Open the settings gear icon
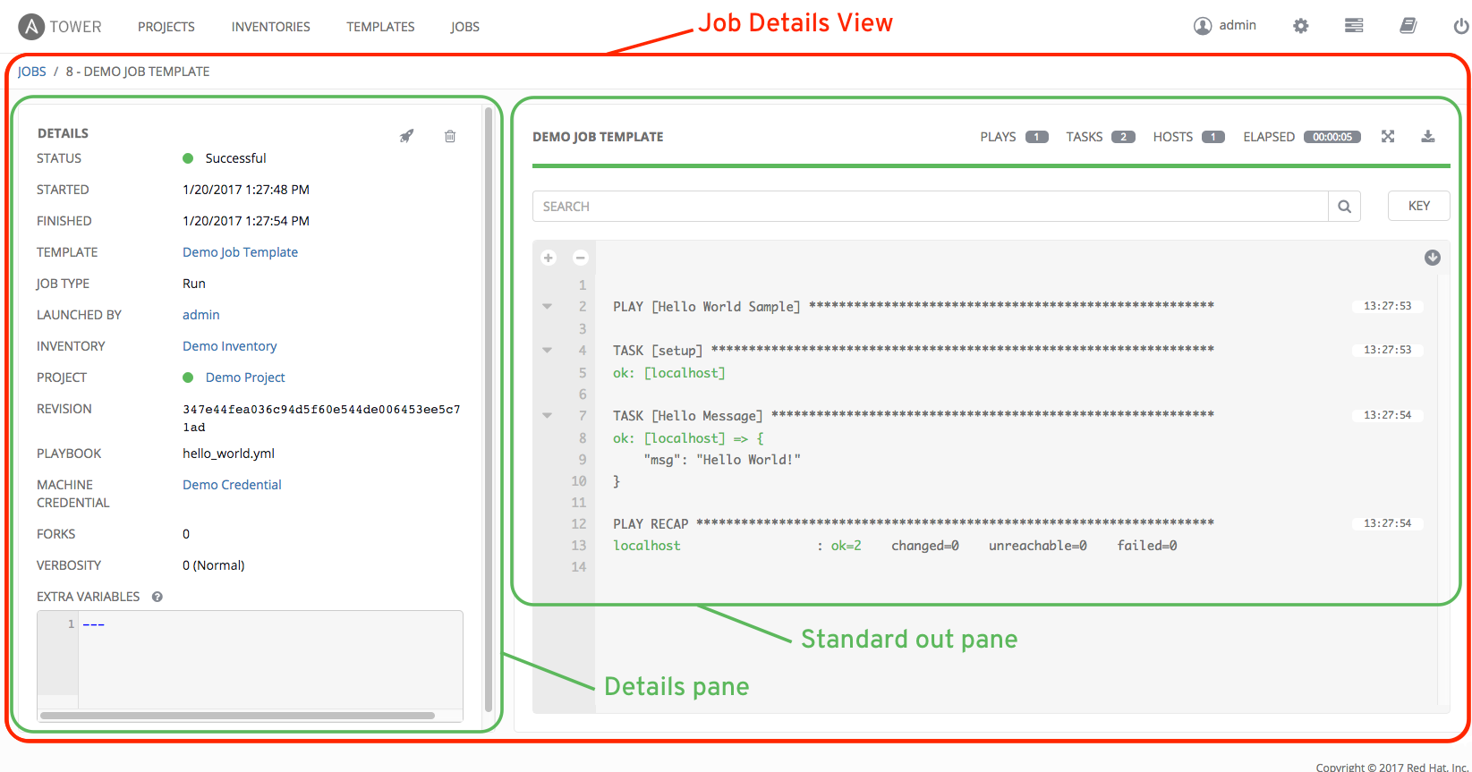Screen dimensions: 1472x772 coord(1301,26)
